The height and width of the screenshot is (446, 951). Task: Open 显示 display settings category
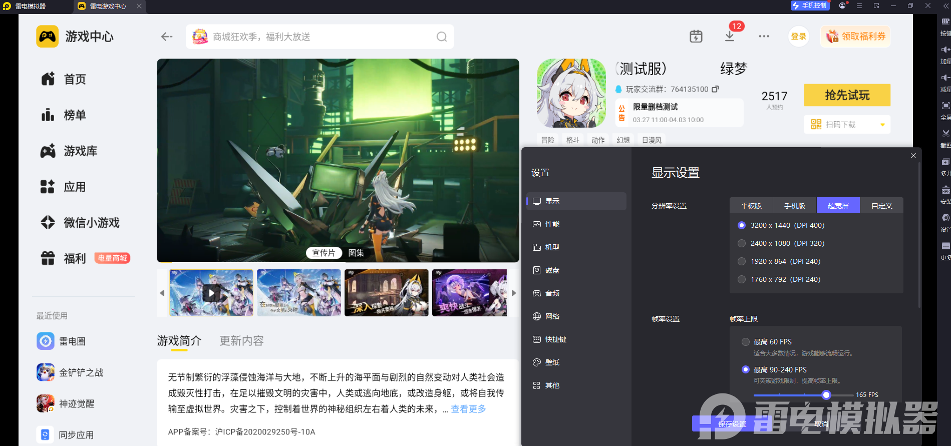coord(576,201)
